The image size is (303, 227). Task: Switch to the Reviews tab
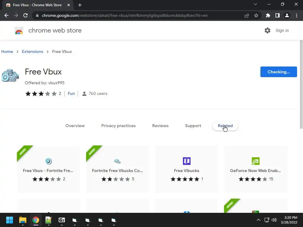[x=160, y=126]
